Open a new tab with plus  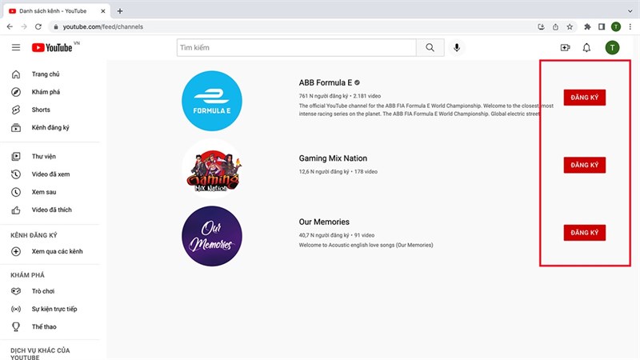(x=119, y=11)
